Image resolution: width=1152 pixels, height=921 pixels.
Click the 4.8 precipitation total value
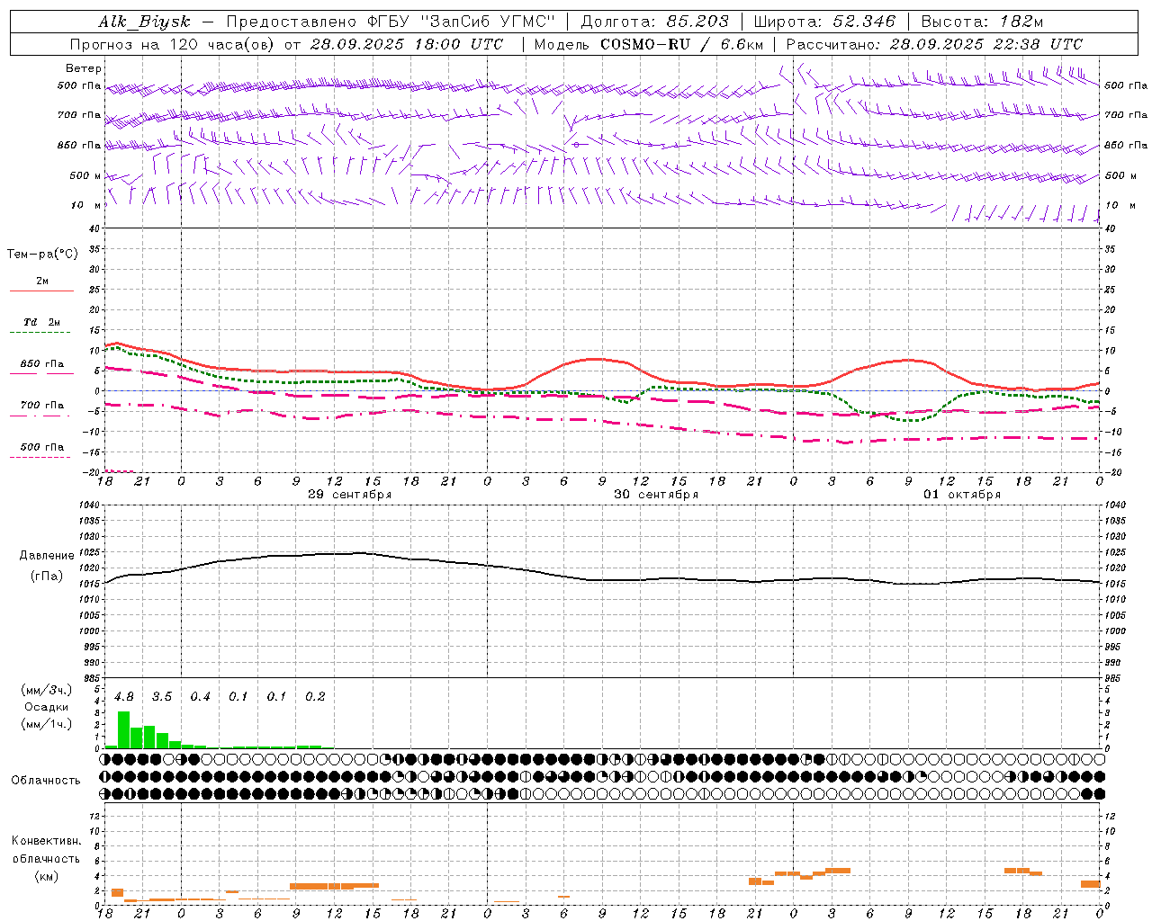124,697
